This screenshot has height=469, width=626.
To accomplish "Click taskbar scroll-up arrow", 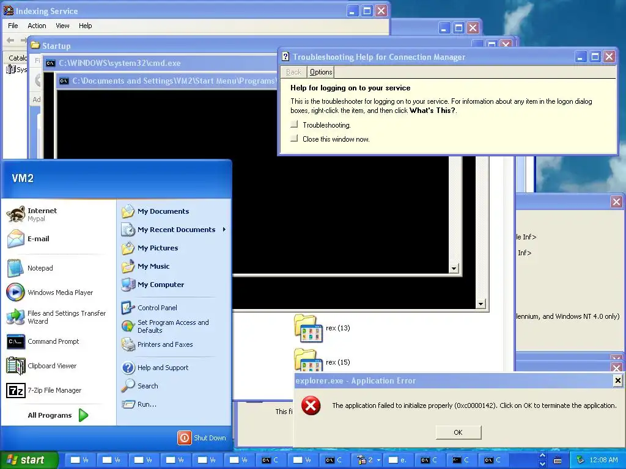I will click(542, 456).
